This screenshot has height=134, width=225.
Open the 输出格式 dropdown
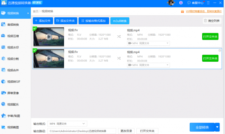click(67, 124)
